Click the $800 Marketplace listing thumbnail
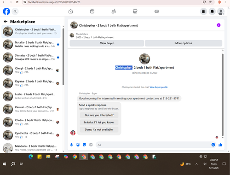Viewport: 230px width, 175px height. [72, 35]
